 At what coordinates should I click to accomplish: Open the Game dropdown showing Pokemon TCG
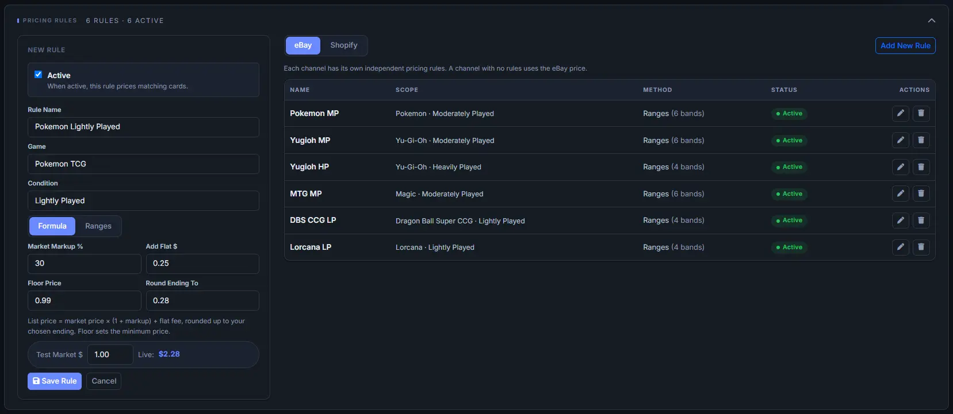(x=143, y=164)
